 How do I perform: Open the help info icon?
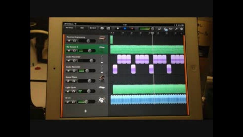(x=181, y=29)
